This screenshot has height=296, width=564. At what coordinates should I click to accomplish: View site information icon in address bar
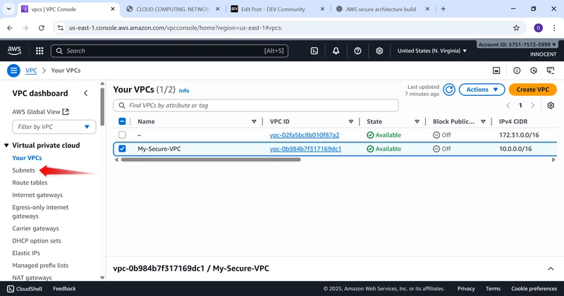[61, 27]
